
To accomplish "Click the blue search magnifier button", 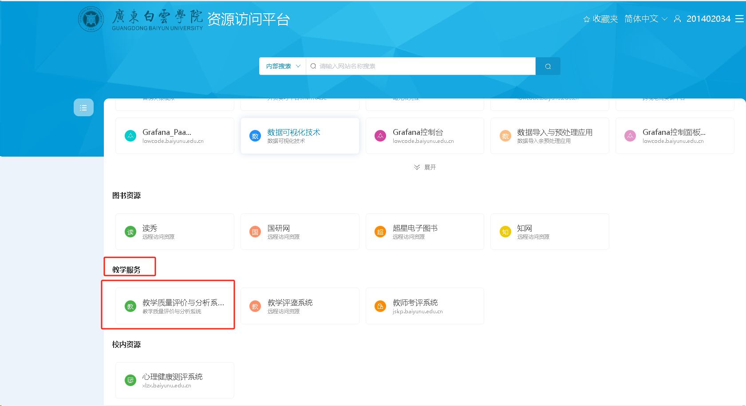I will [x=548, y=66].
